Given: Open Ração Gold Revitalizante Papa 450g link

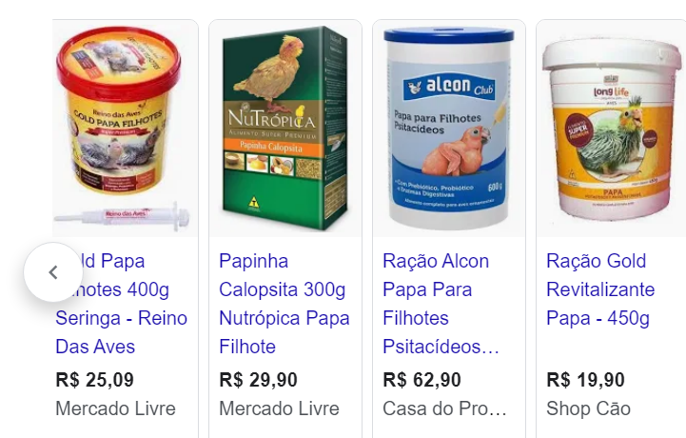Looking at the screenshot, I should pyautogui.click(x=600, y=289).
